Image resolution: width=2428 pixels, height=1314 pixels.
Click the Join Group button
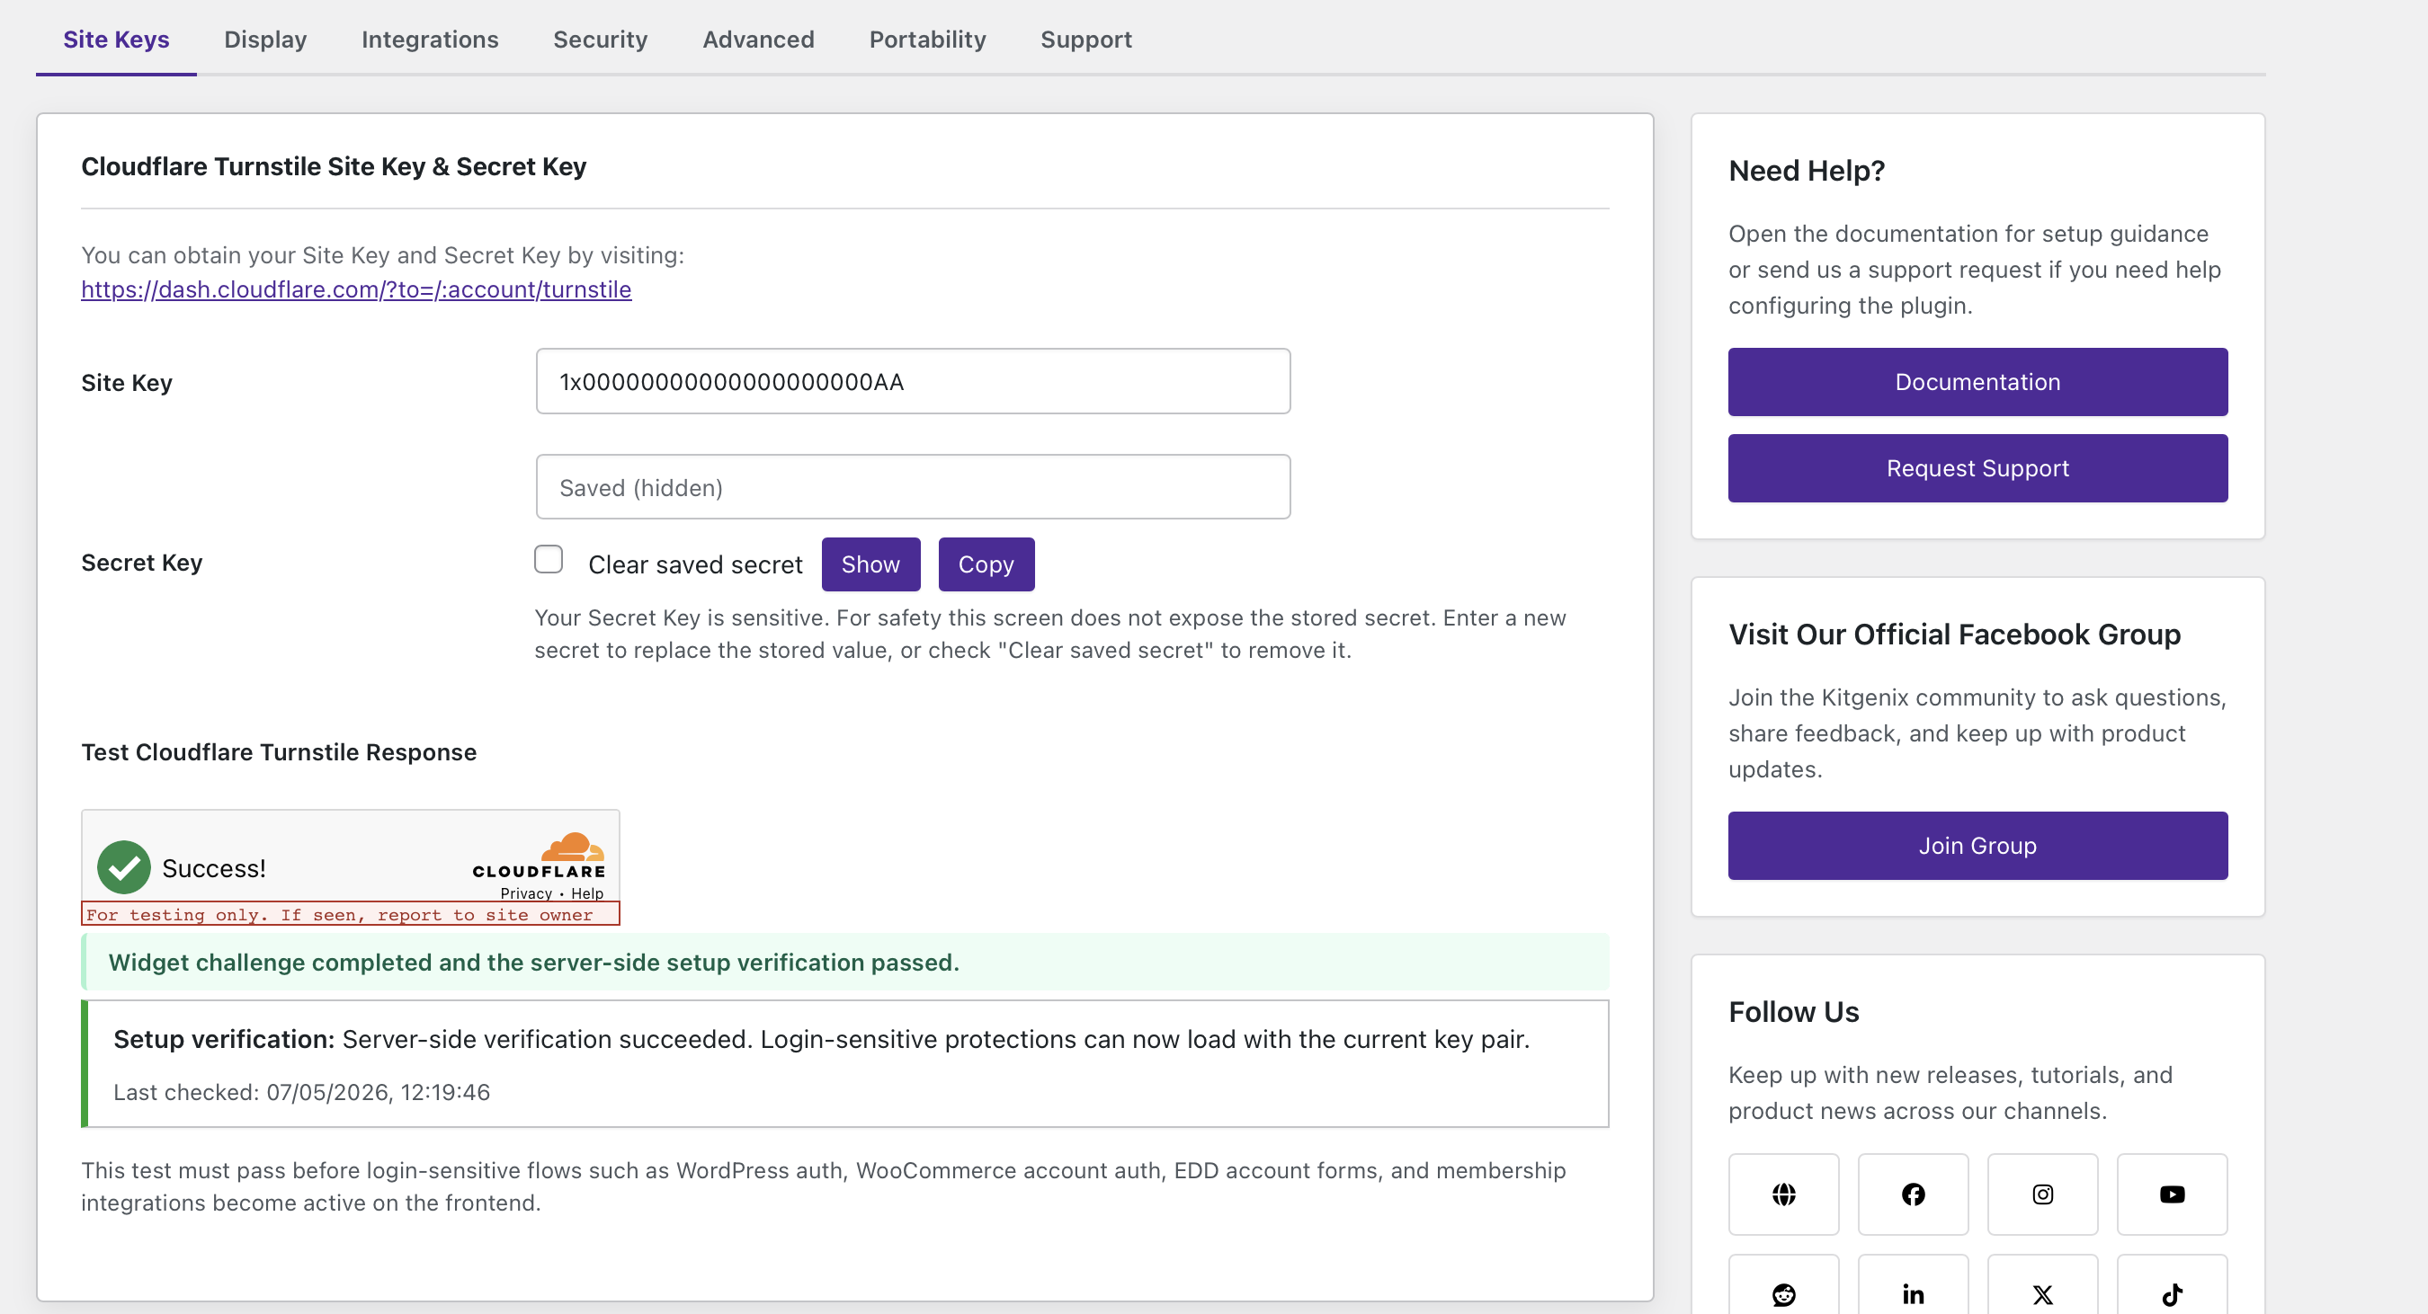[1977, 846]
